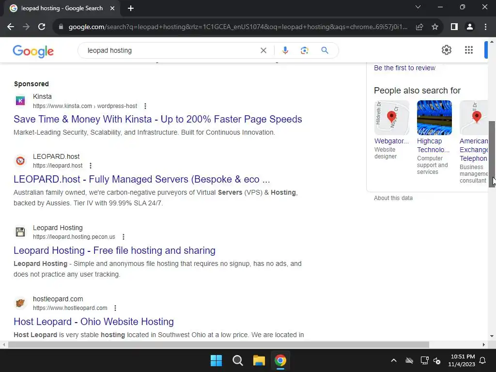This screenshot has width=496, height=372.
Task: Click the Chrome taskbar icon
Action: [280, 360]
